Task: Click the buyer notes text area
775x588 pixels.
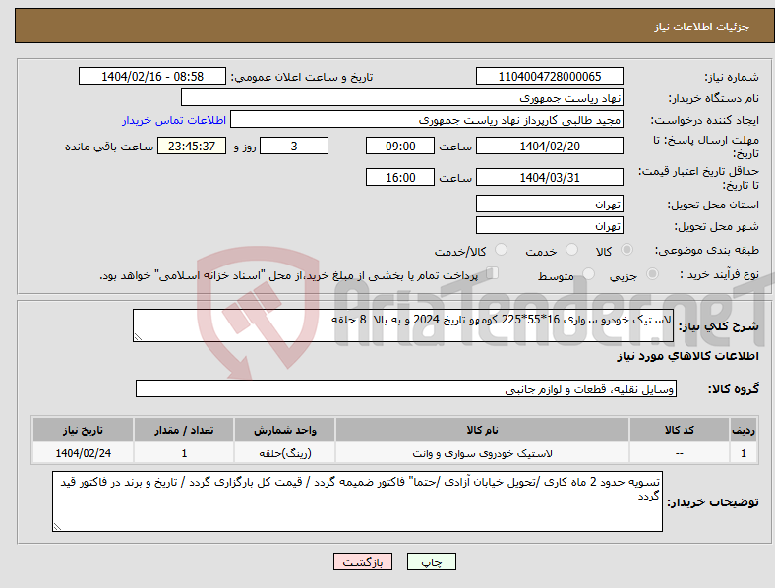Action: click(357, 501)
